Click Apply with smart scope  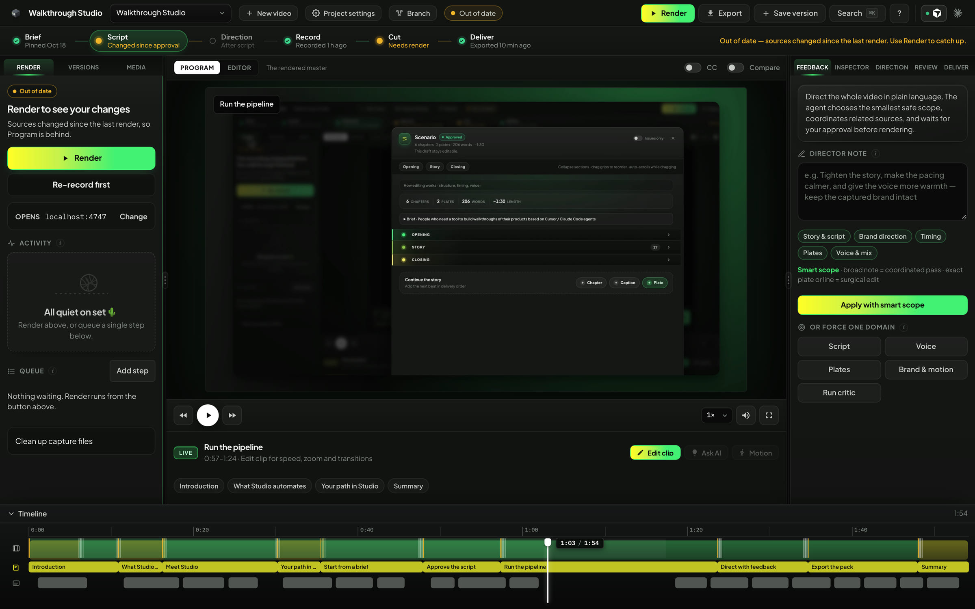point(882,305)
